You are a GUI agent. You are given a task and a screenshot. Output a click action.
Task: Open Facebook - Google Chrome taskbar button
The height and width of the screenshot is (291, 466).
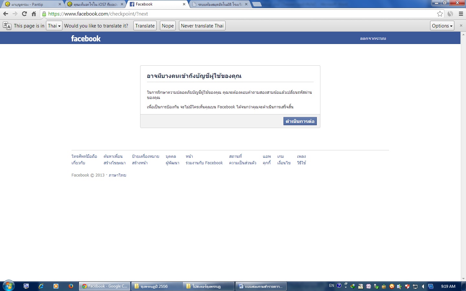pyautogui.click(x=105, y=286)
